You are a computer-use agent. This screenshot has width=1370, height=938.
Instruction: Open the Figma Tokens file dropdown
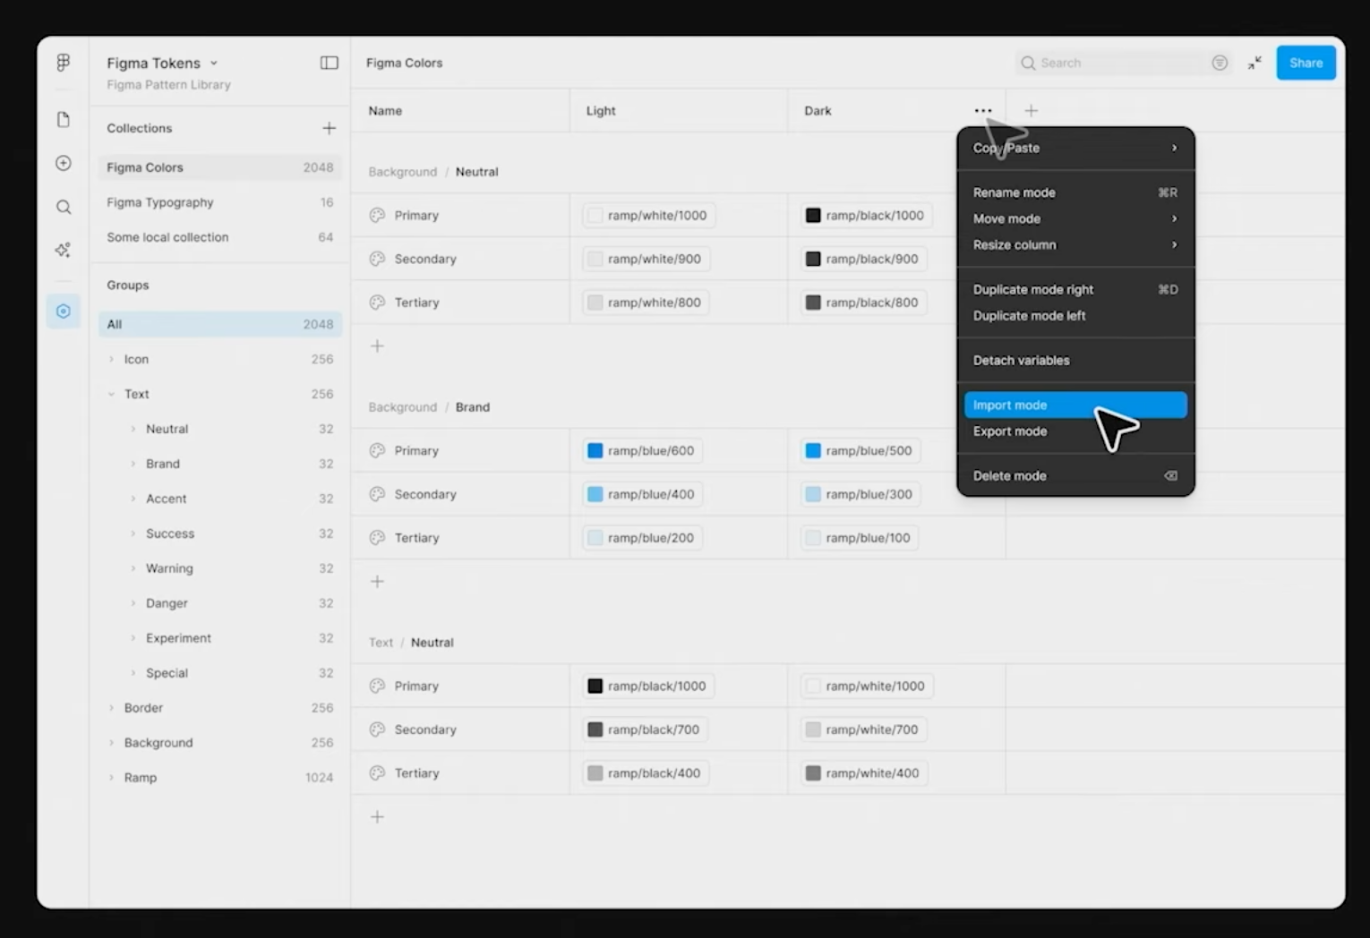(x=214, y=64)
